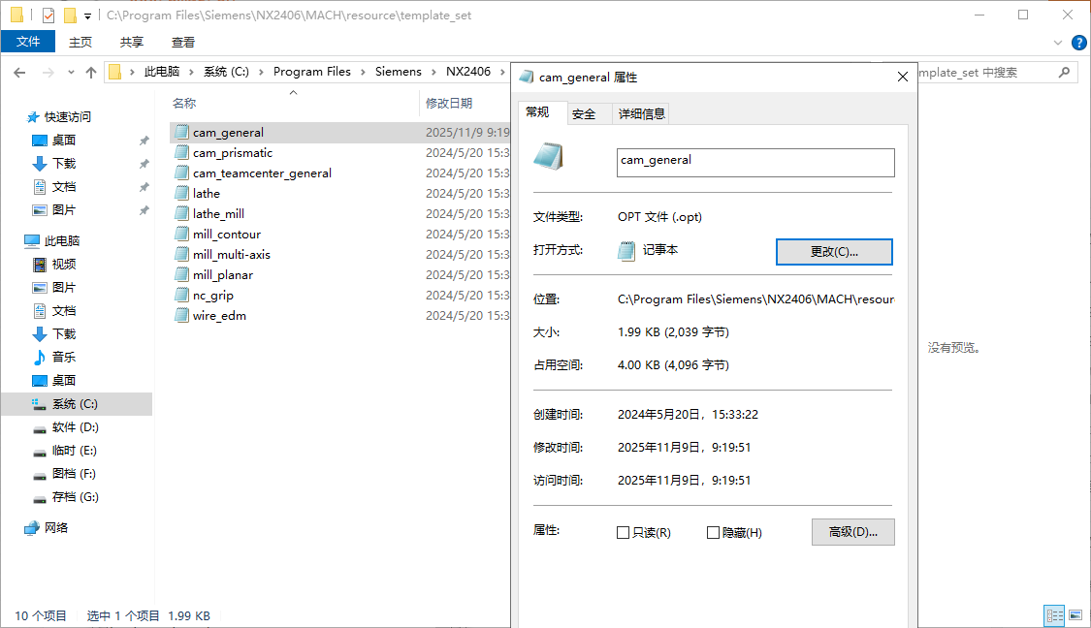The width and height of the screenshot is (1091, 628).
Task: Switch to large thumbnail view icon
Action: click(x=1076, y=615)
